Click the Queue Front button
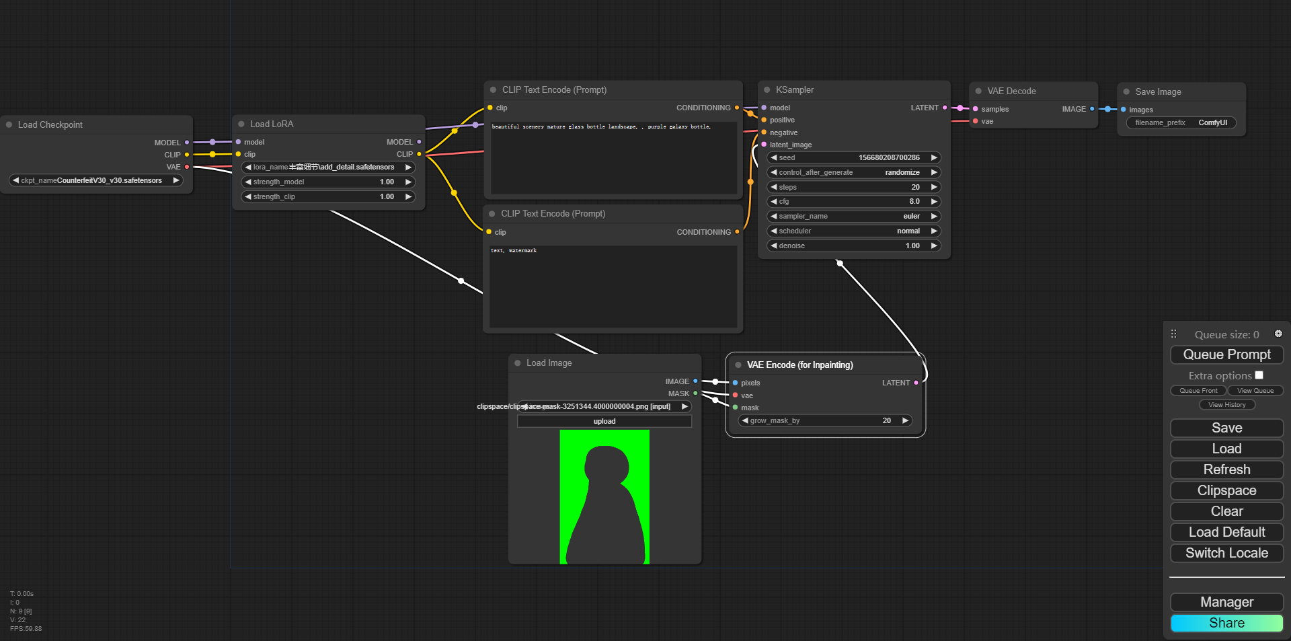This screenshot has height=641, width=1291. click(1198, 390)
